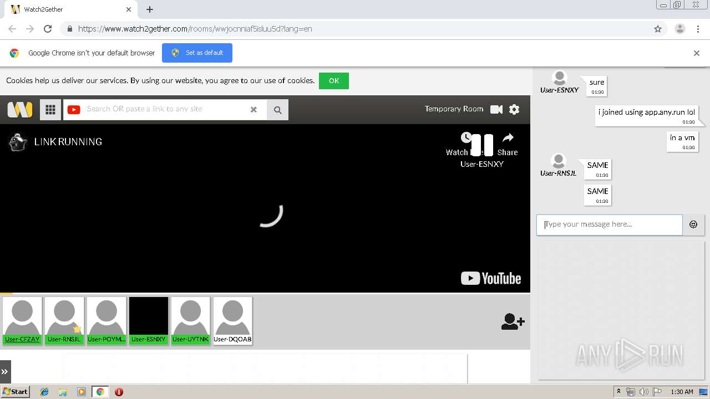Pause the video with pause button
710x399 pixels.
click(x=482, y=145)
